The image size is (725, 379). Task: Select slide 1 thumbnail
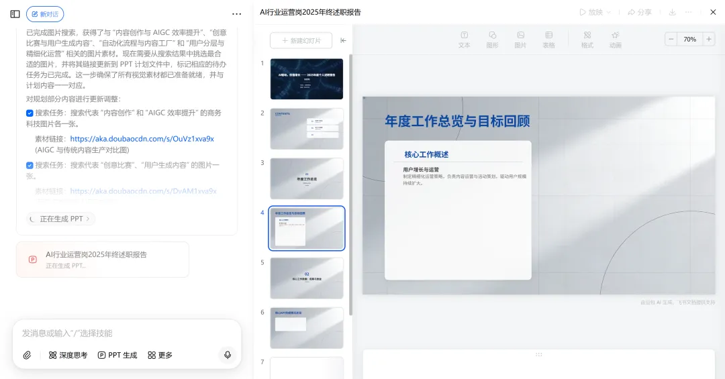(x=307, y=78)
